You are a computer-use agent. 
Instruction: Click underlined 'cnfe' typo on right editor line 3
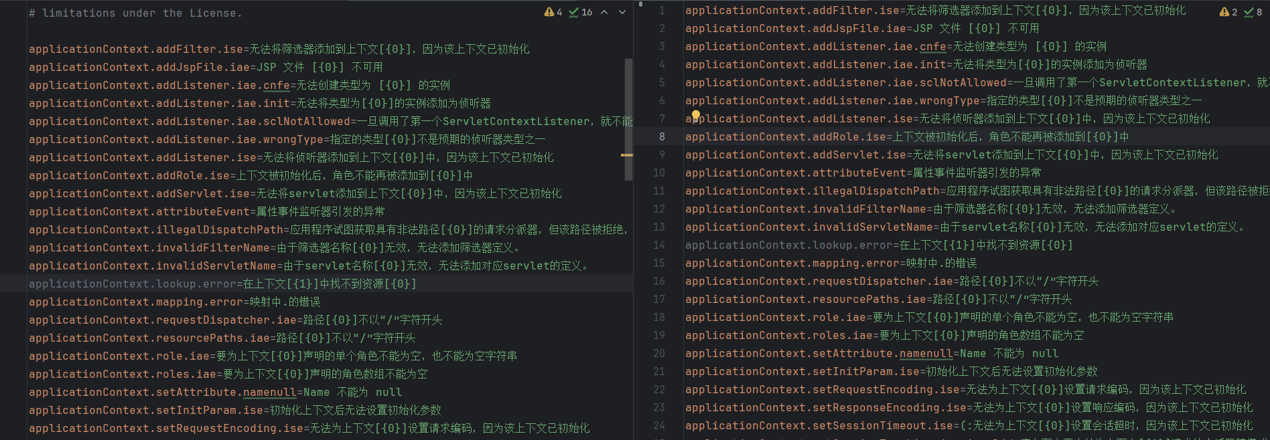(932, 46)
